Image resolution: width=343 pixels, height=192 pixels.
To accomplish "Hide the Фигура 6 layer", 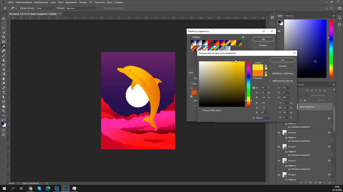I will tap(279, 133).
